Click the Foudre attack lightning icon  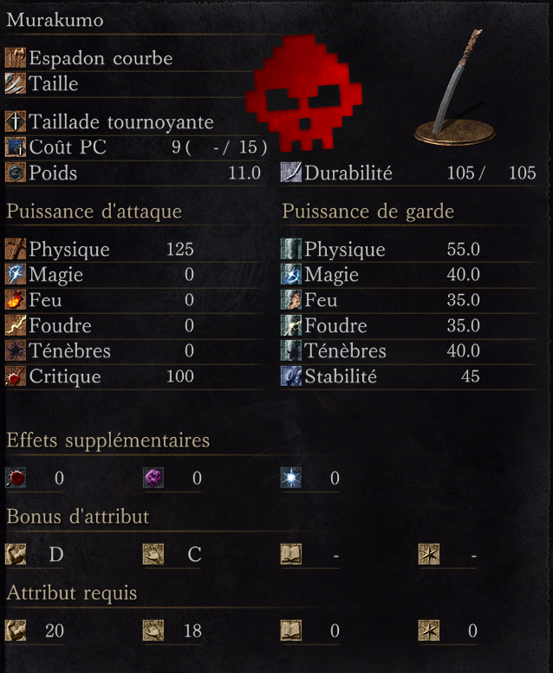click(16, 325)
